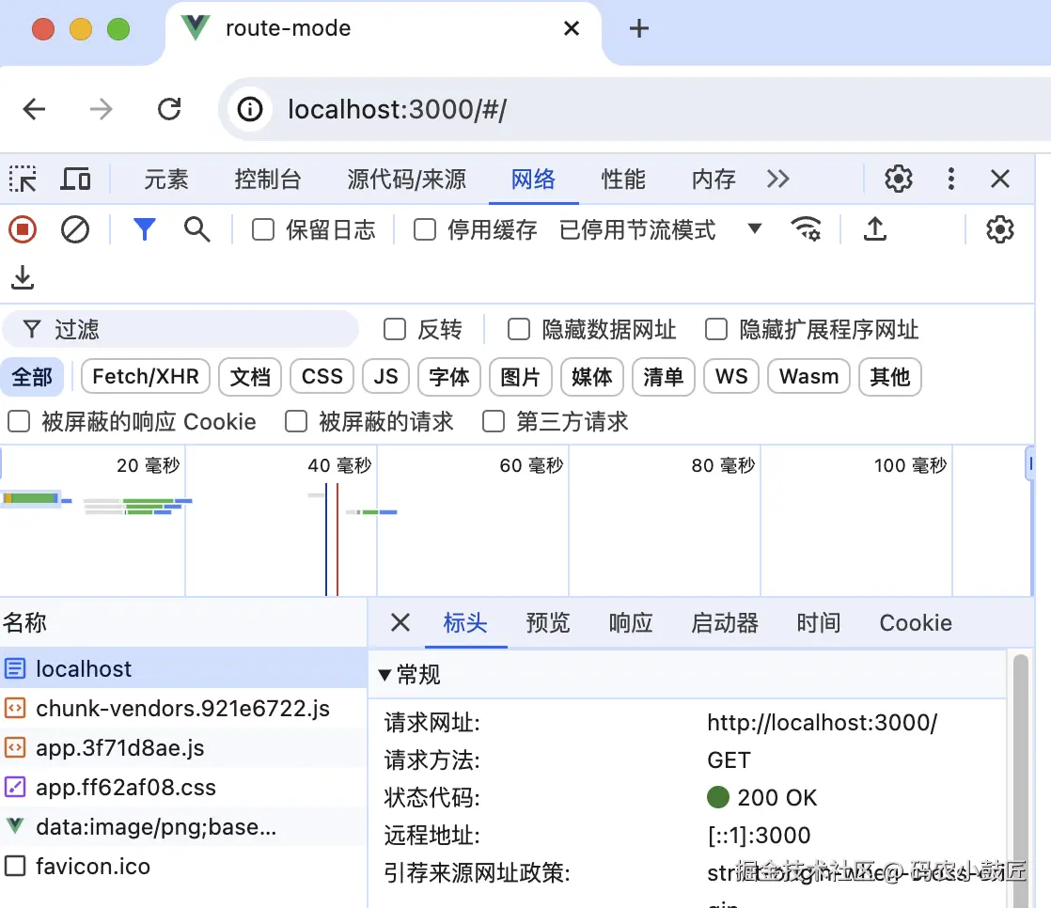Switch to 源代码/来源 panel tab
This screenshot has height=908, width=1051.
point(406,180)
